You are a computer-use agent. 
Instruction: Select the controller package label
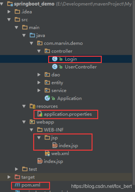pyautogui.click(x=62, y=51)
